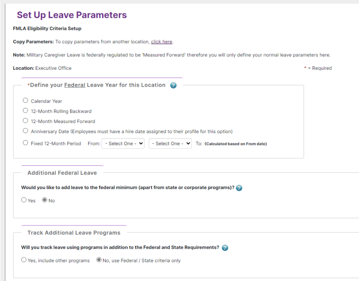Choose 12-Month Rolling Backward leave year
The image size is (359, 281).
tap(25, 111)
